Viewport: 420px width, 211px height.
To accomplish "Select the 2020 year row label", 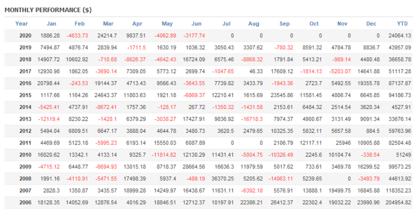I will pos(25,36).
